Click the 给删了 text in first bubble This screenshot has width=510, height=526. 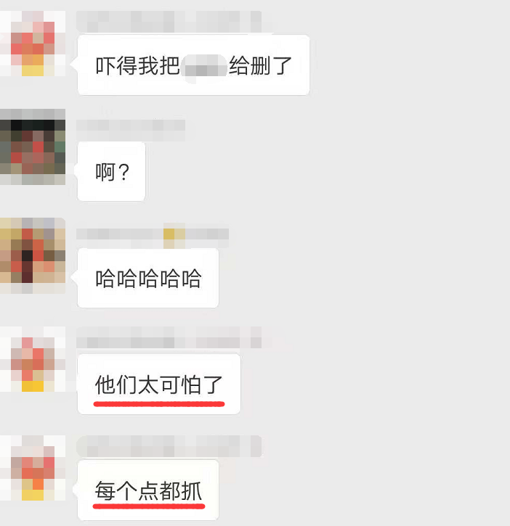(260, 66)
